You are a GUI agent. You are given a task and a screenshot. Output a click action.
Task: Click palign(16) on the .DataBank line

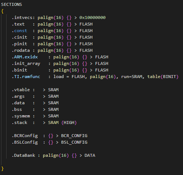pos(56,155)
